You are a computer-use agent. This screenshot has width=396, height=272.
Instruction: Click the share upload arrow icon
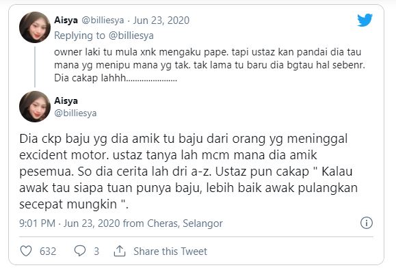tap(120, 251)
